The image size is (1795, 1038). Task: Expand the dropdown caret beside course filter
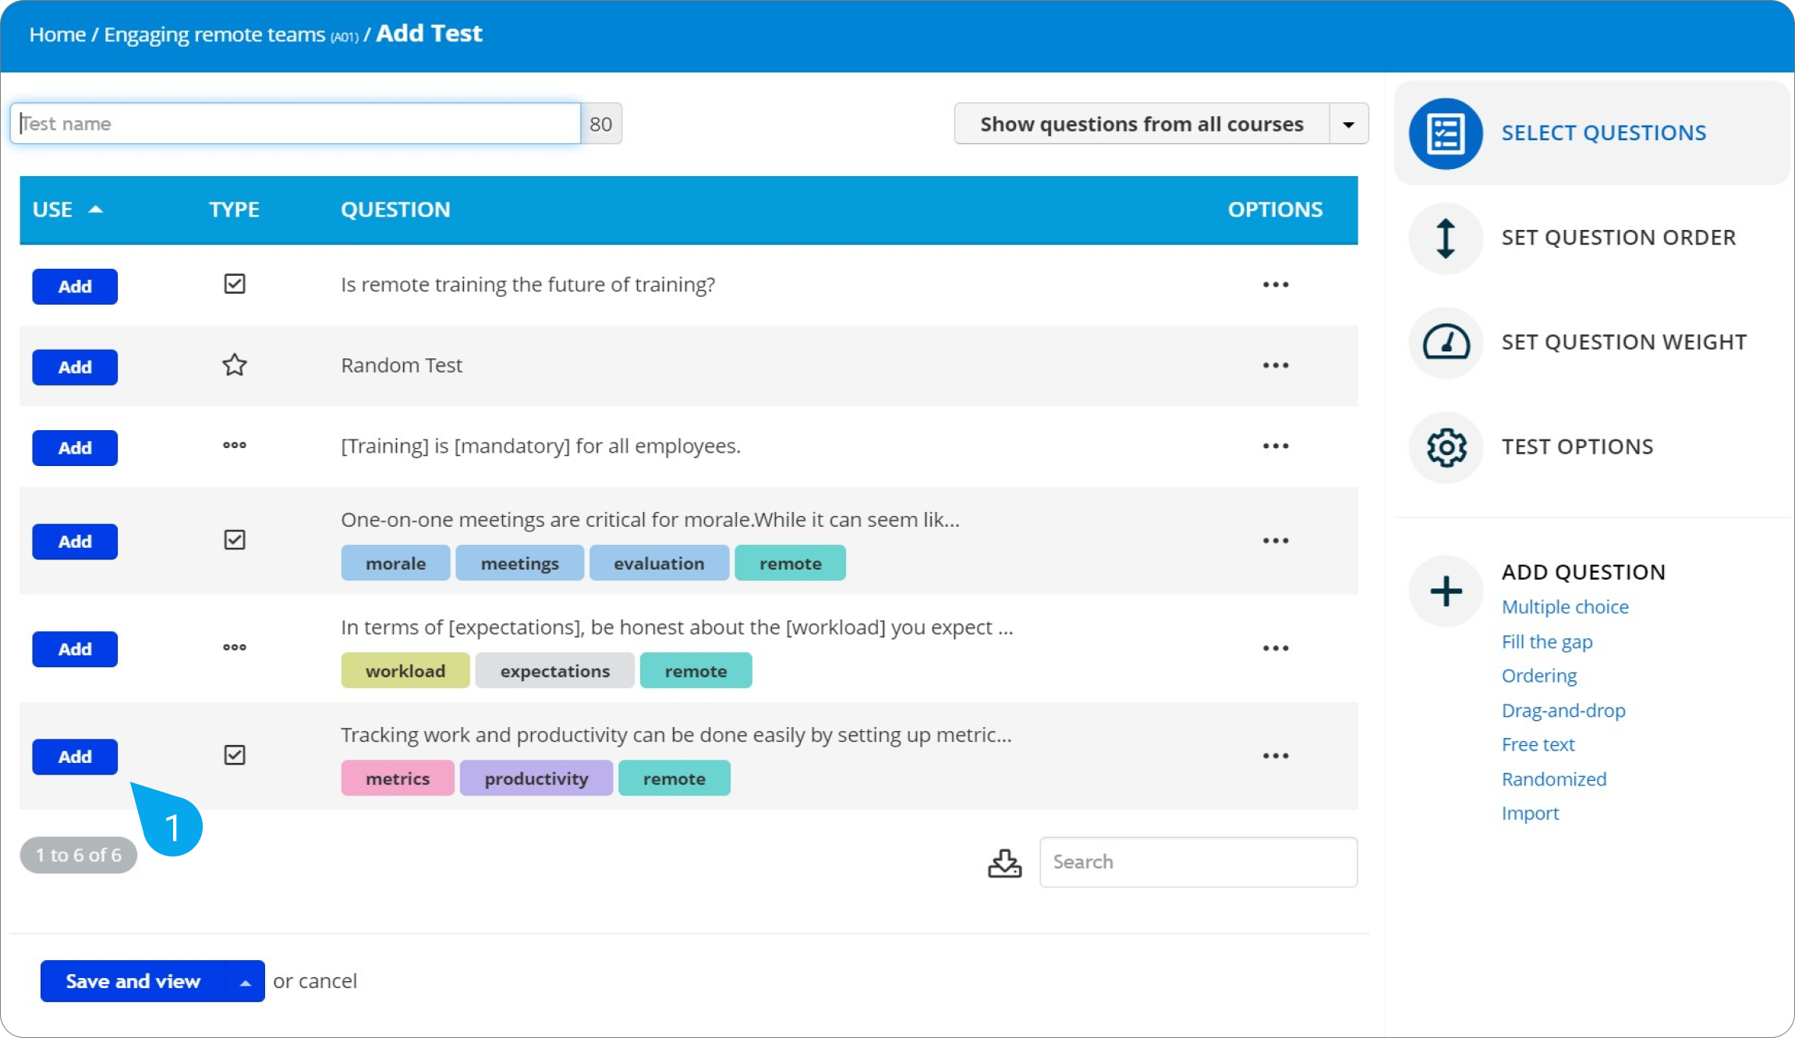[x=1348, y=124]
